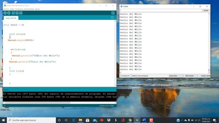Image resolution: width=219 pixels, height=123 pixels.
Task: Click the 'Fuera del While' println line
Action: point(33,61)
